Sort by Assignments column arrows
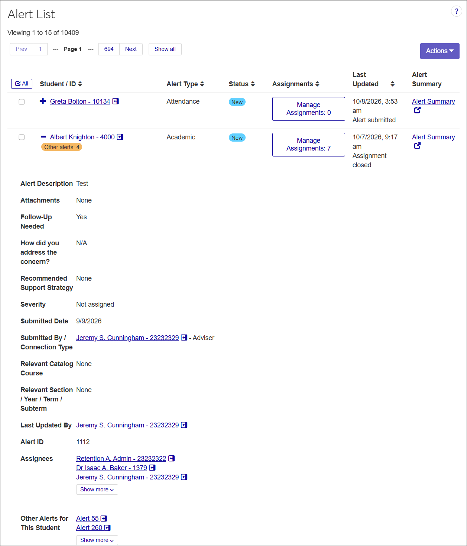 [317, 84]
